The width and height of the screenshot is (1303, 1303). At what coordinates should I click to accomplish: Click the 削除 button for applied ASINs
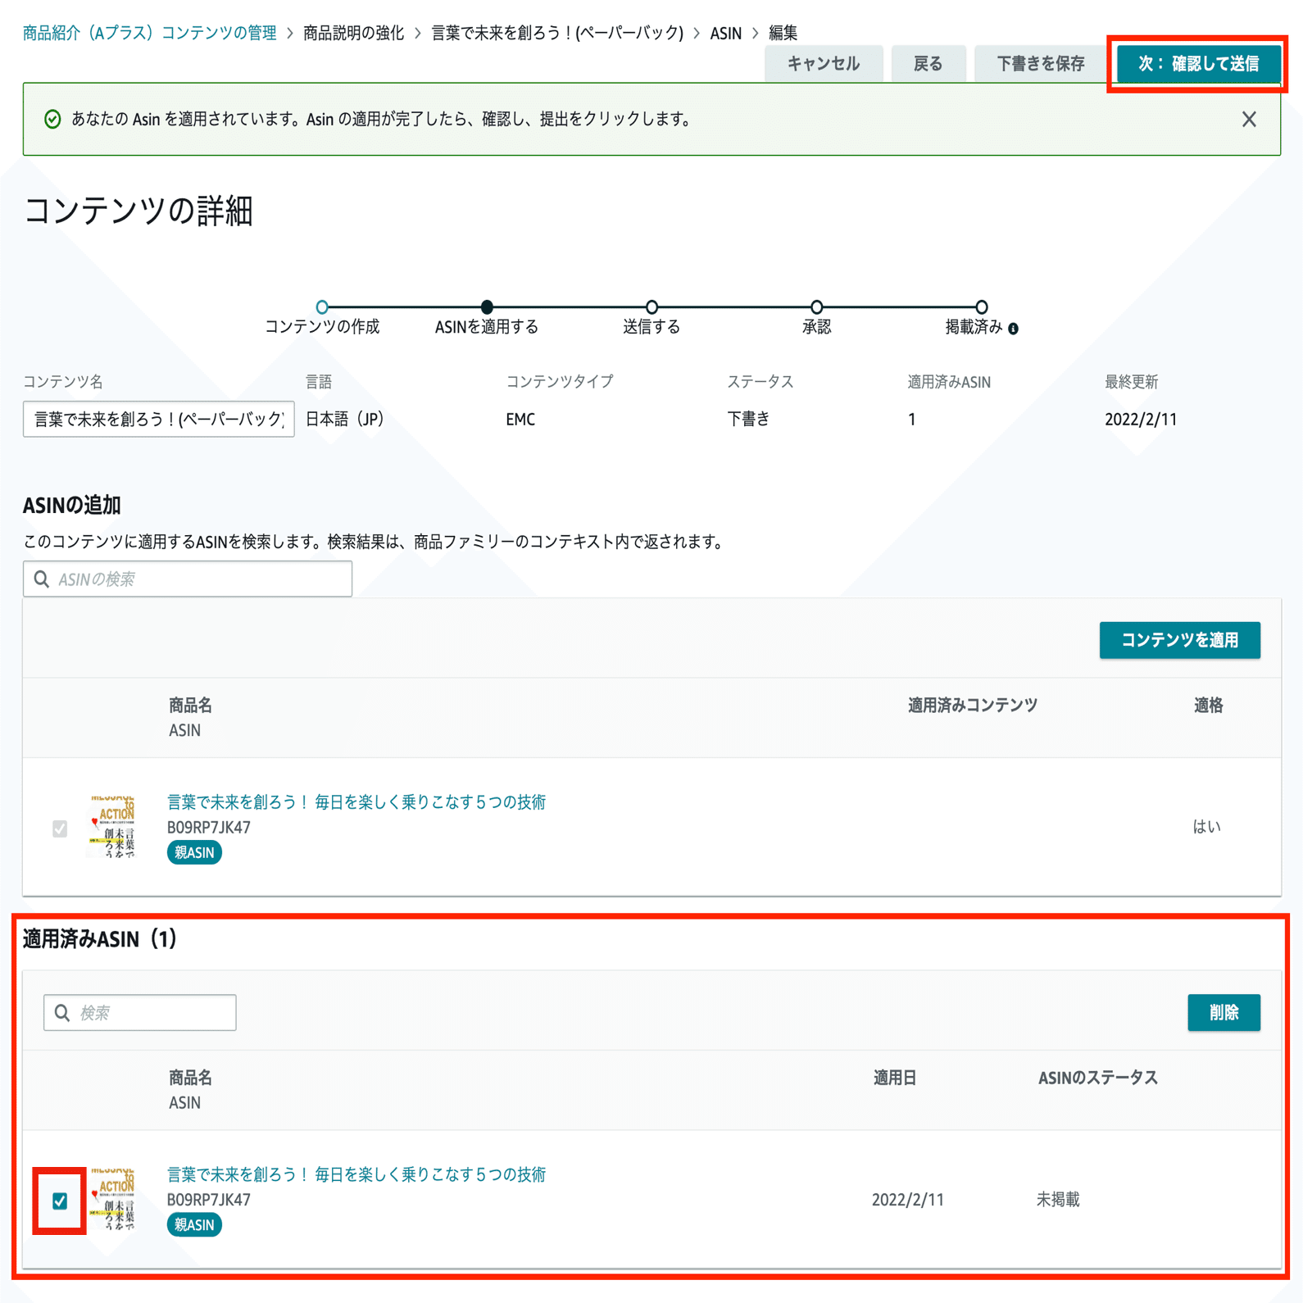point(1224,1013)
